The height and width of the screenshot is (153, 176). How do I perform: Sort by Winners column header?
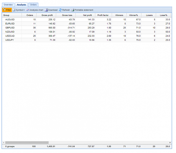(x=119, y=15)
